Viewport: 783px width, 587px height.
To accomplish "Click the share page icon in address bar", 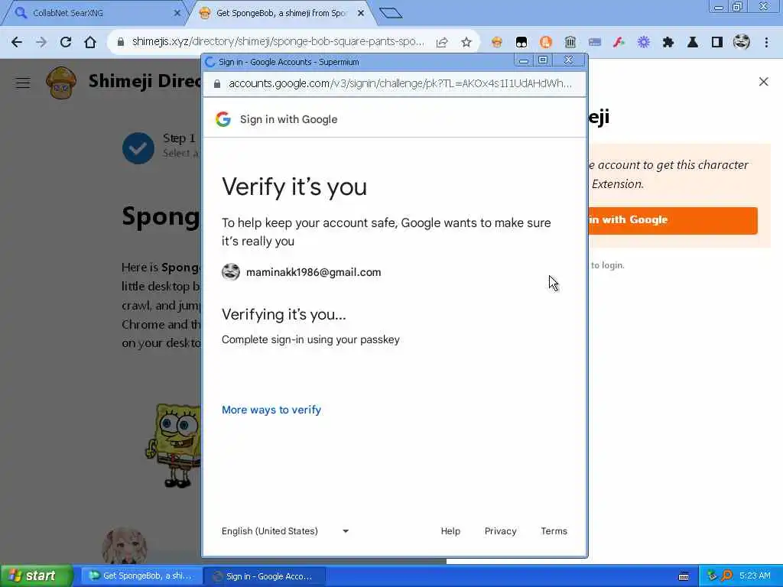I will coord(442,43).
